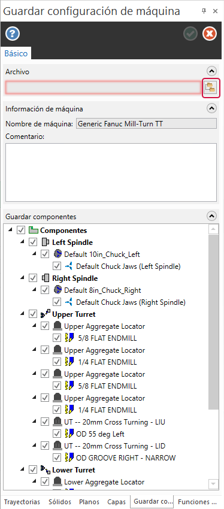The image size is (224, 509).
Task: Toggle the Right Spindle checkbox
Action: pyautogui.click(x=33, y=278)
